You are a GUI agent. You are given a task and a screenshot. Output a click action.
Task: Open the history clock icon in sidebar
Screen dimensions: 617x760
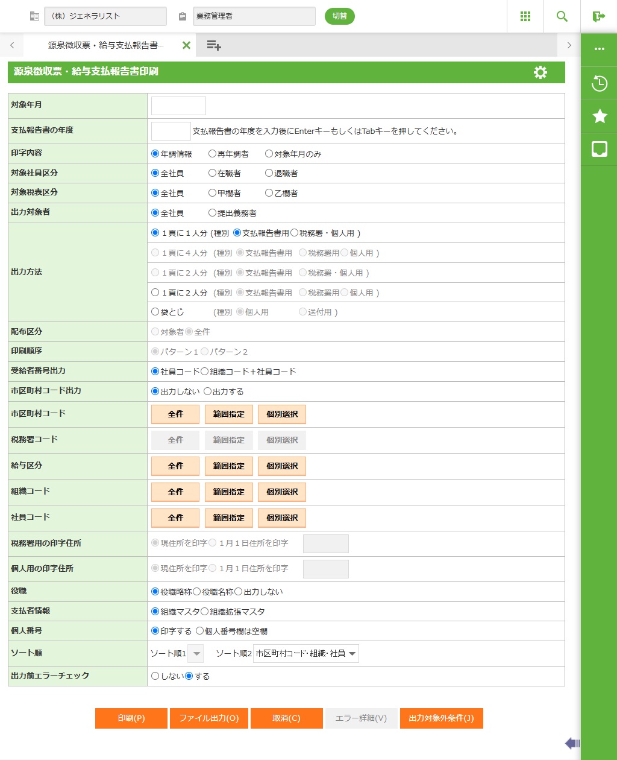[599, 83]
